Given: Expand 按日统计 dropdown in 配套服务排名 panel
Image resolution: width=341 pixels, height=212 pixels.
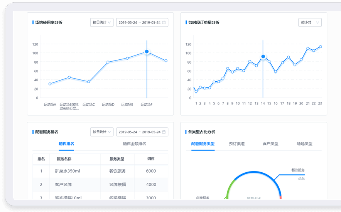Looking at the screenshot, I should tap(102, 132).
